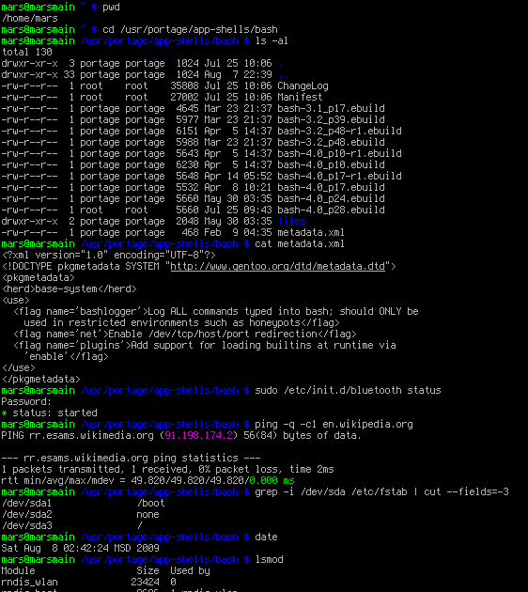The width and height of the screenshot is (528, 592).
Task: Click the bash-3.2_p48.ebuild entry
Action: [x=331, y=142]
